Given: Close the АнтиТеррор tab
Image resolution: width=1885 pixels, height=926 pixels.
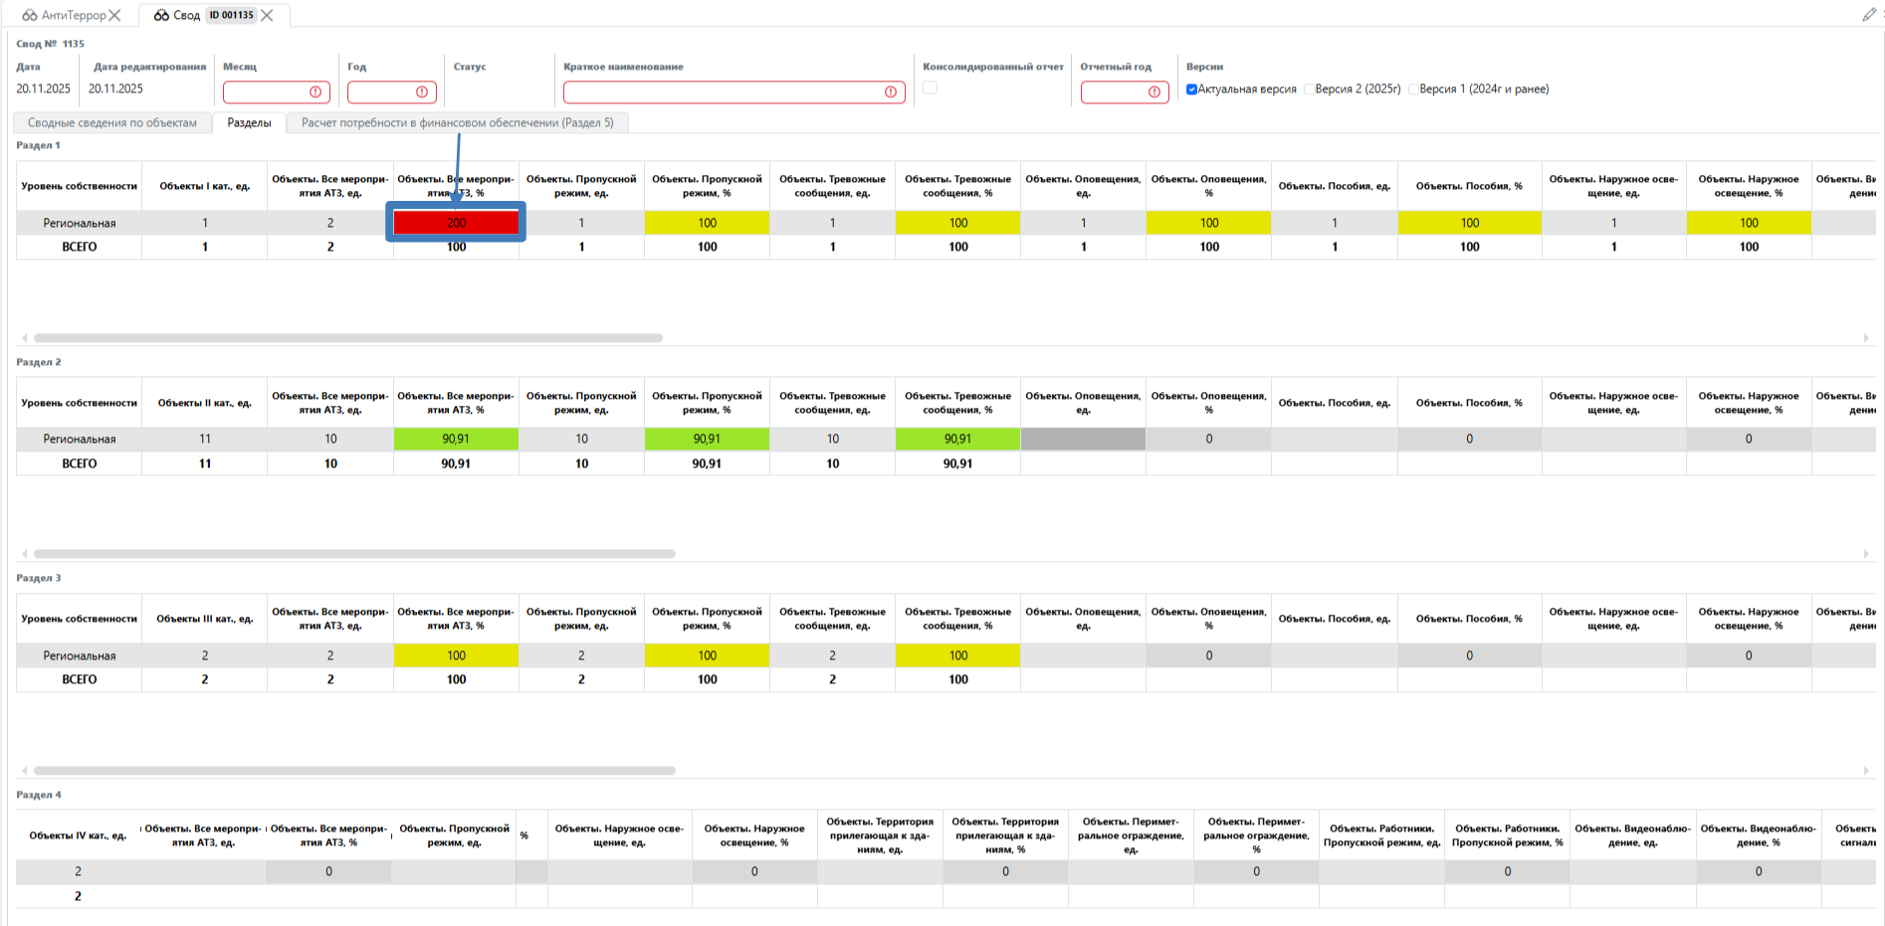Looking at the screenshot, I should click(115, 15).
